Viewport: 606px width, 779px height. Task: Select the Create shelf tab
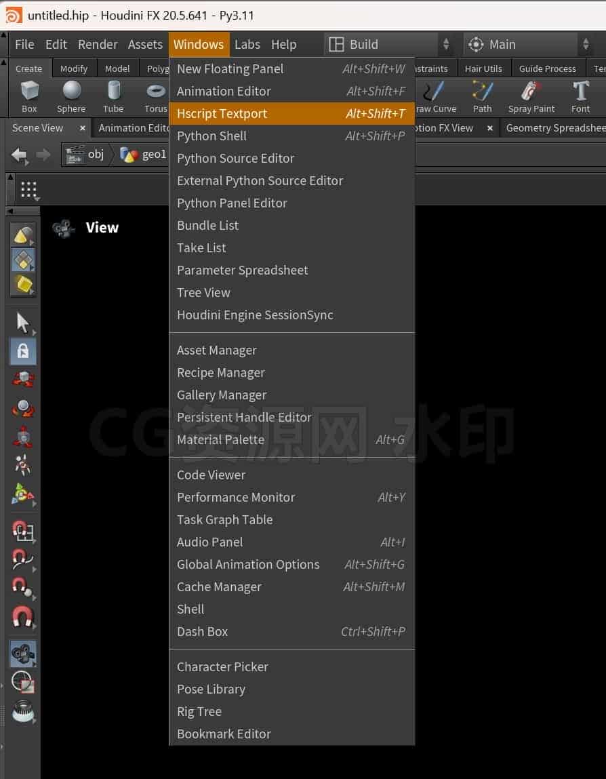pyautogui.click(x=29, y=68)
